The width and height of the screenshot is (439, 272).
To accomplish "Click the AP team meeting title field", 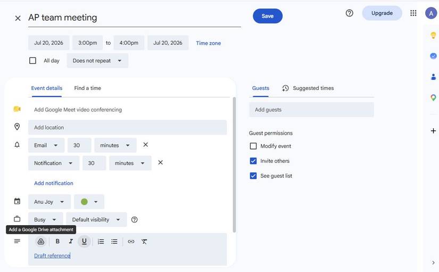I will pyautogui.click(x=135, y=18).
